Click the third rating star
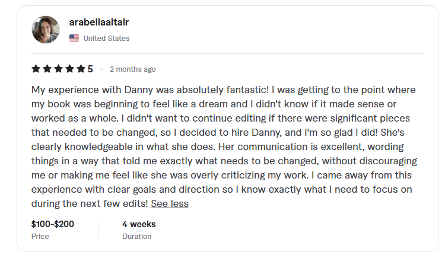 point(59,69)
